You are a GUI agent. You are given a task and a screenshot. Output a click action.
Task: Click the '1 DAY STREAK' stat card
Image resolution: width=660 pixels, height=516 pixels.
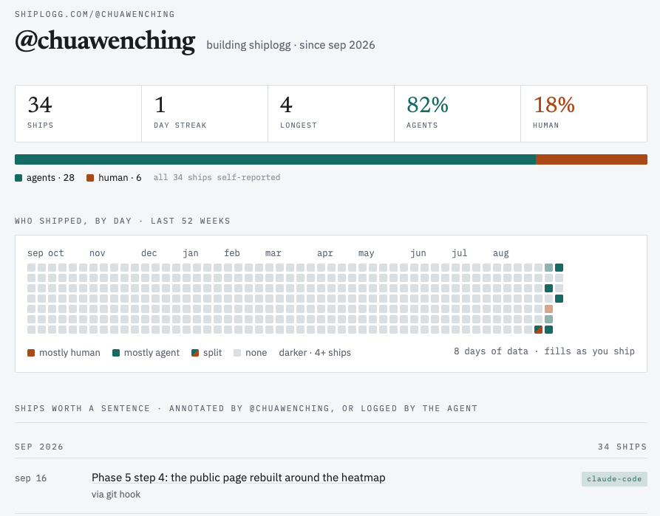(x=205, y=114)
